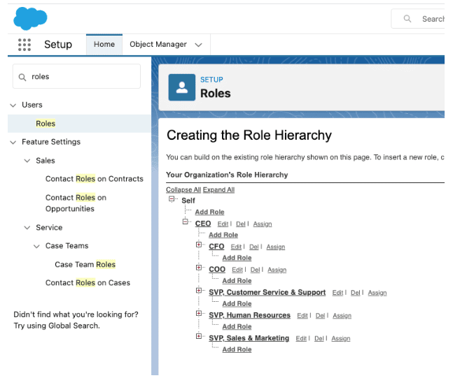The height and width of the screenshot is (385, 453).
Task: Click Add Role under Self
Action: click(210, 212)
